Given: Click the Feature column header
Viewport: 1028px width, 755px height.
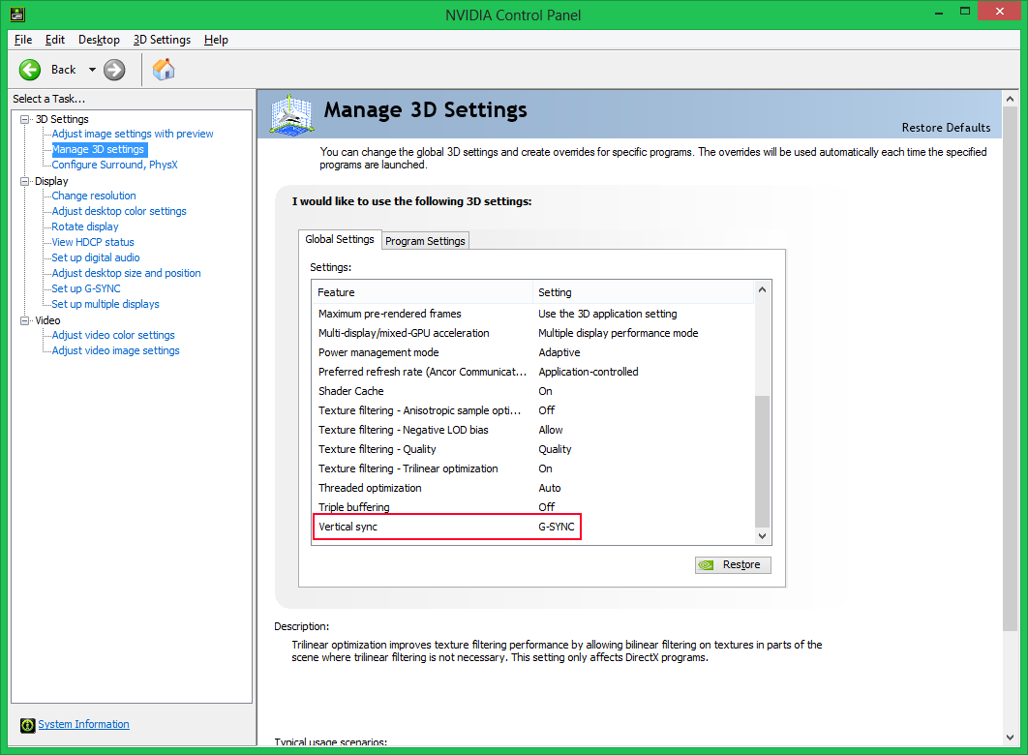Looking at the screenshot, I should [x=423, y=292].
